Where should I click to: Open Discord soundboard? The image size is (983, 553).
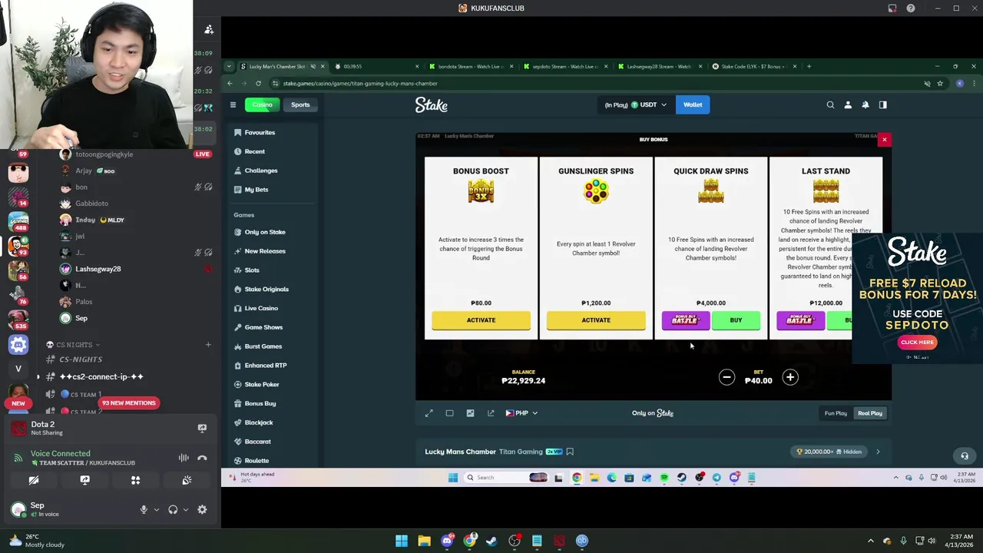[x=187, y=480]
